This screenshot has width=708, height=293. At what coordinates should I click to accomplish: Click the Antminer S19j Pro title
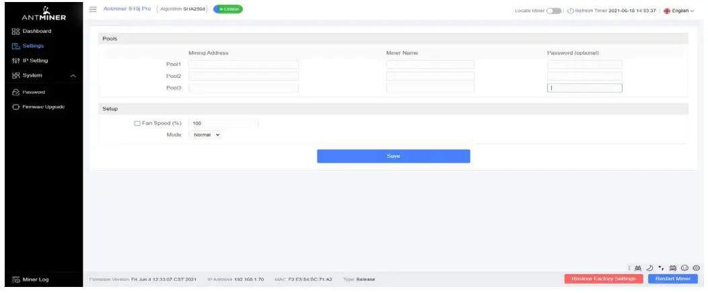click(x=127, y=9)
